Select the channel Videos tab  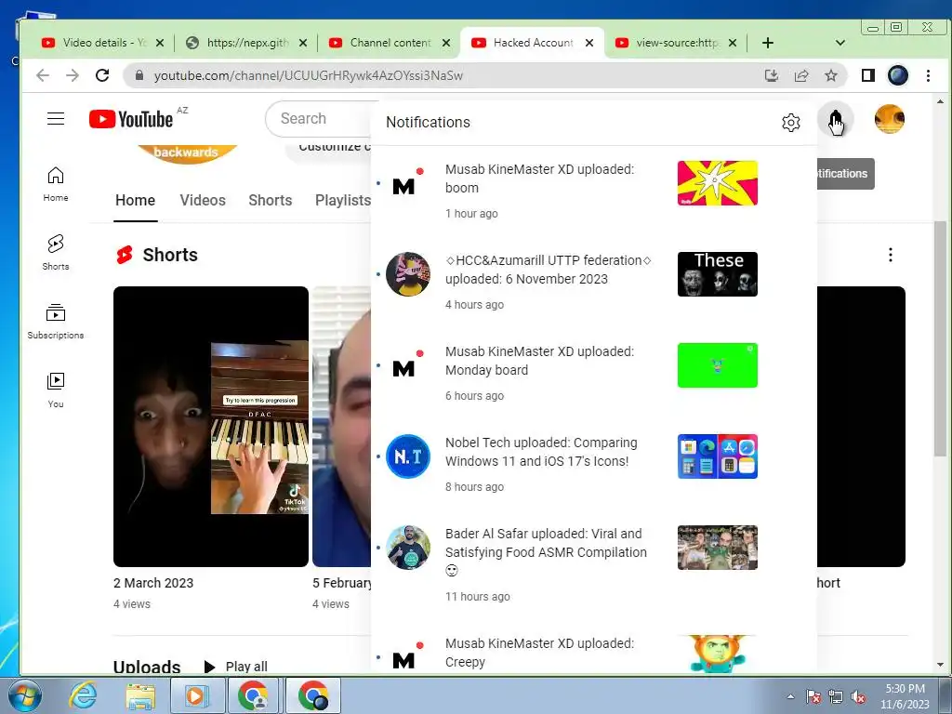pyautogui.click(x=202, y=201)
